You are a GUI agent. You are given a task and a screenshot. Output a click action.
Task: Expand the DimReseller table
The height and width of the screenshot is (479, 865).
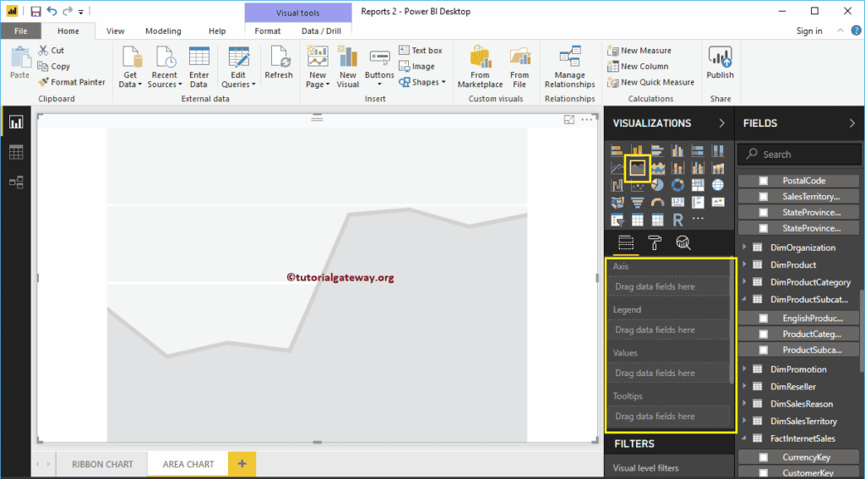[744, 386]
